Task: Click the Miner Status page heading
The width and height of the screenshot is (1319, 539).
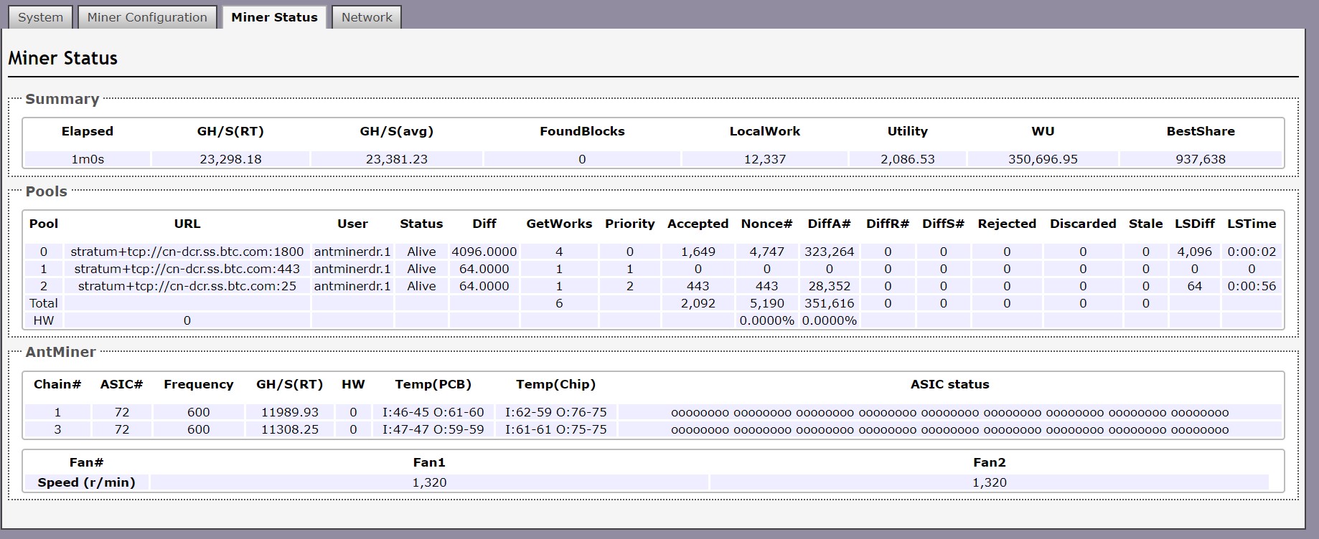Action: click(x=63, y=58)
